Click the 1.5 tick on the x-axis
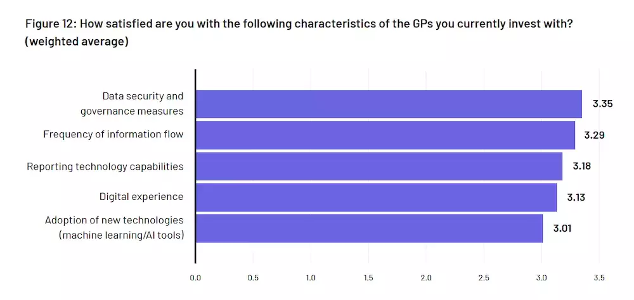Image resolution: width=634 pixels, height=300 pixels. coord(368,278)
